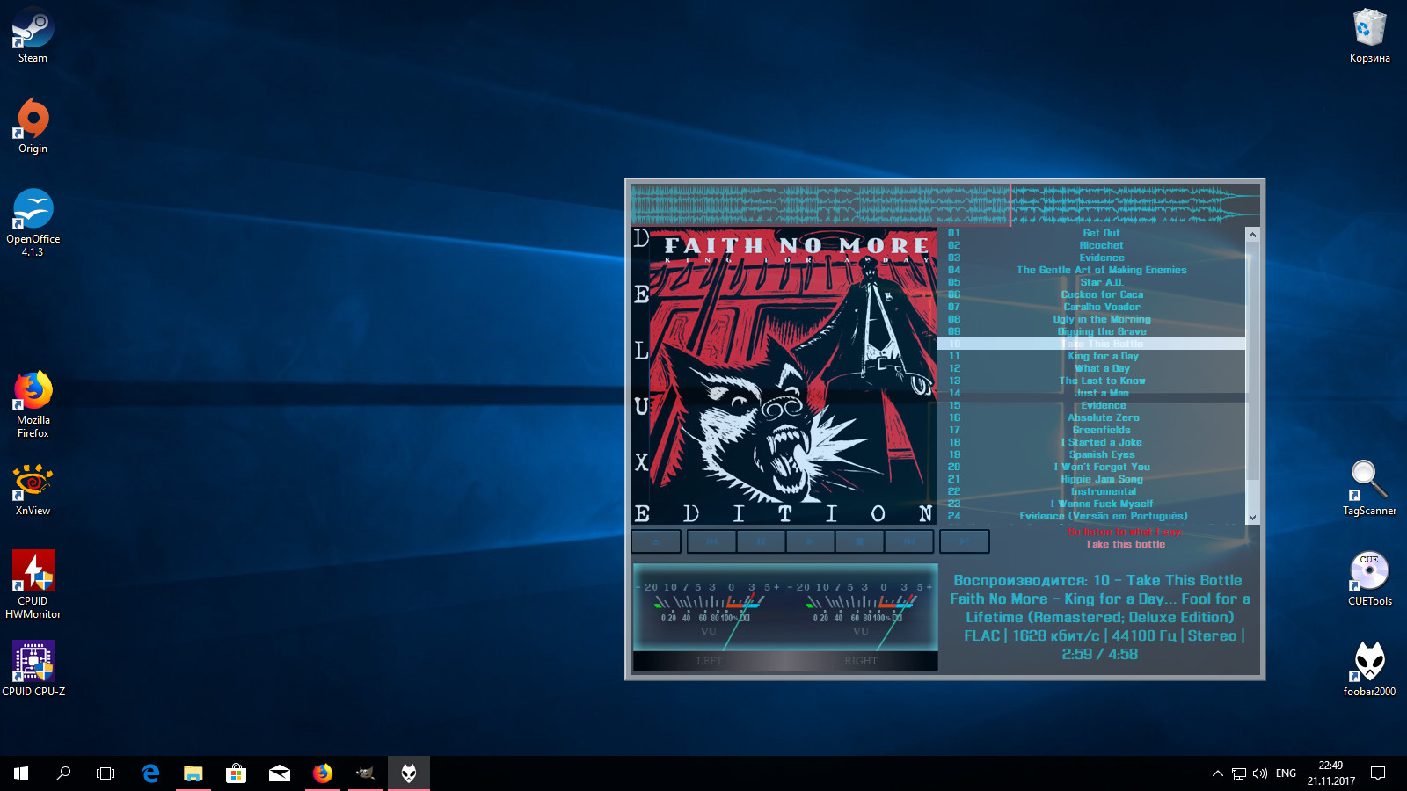Viewport: 1407px width, 791px height.
Task: Select track Spanish Eyes
Action: click(x=1091, y=454)
